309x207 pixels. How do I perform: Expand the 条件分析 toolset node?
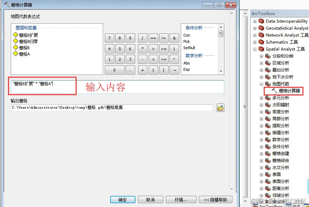tap(261, 147)
